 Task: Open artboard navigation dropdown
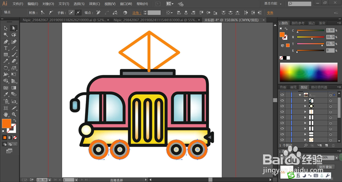coord(76,180)
